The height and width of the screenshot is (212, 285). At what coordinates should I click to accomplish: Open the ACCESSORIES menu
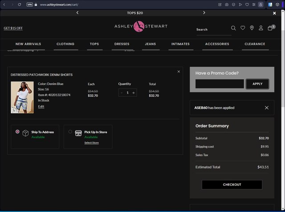tap(217, 44)
